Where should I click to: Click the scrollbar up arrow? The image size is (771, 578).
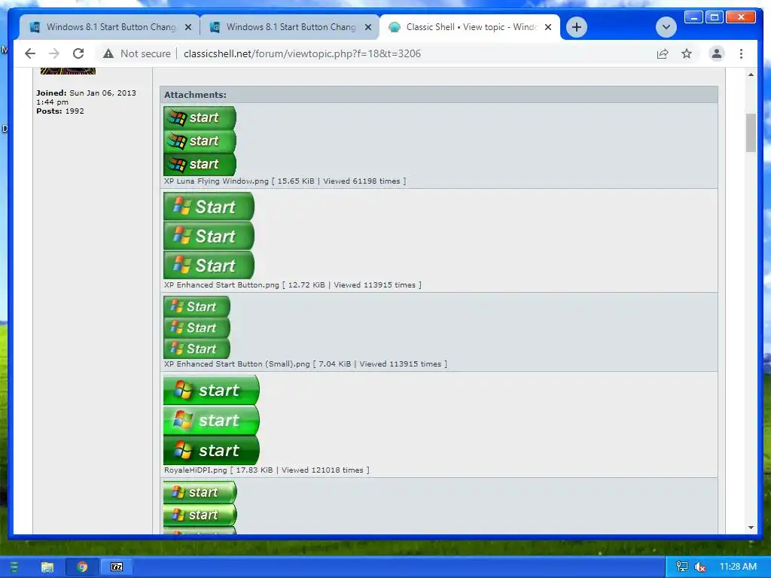[x=751, y=75]
